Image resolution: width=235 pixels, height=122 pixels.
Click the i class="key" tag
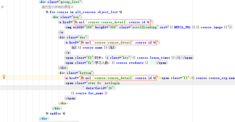click(x=118, y=58)
